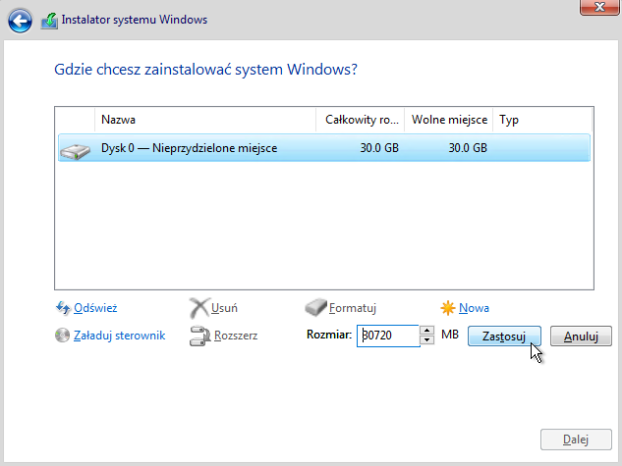Click the Odśwież refresh arrows icon
622x466 pixels.
coord(63,308)
